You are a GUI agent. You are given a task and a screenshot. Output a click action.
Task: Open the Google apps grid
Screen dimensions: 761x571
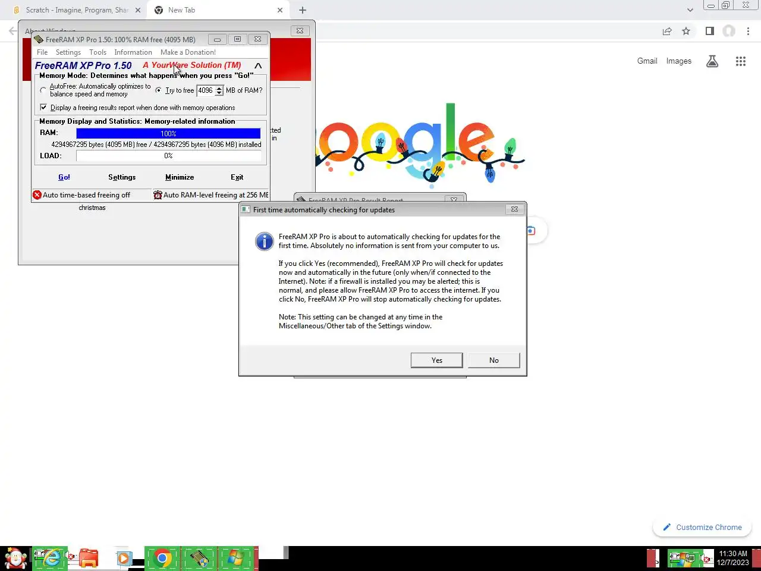(x=740, y=61)
